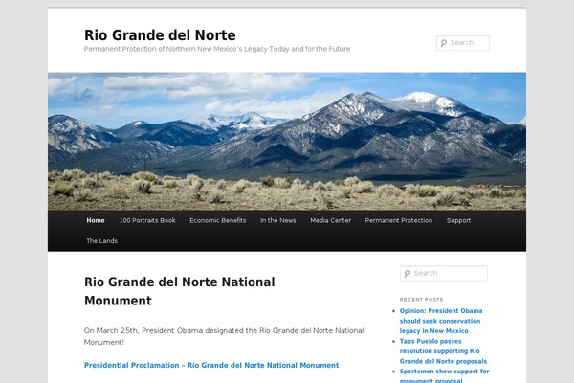Open Opinion: President Obama conservation legacy post
The width and height of the screenshot is (574, 383).
441,321
